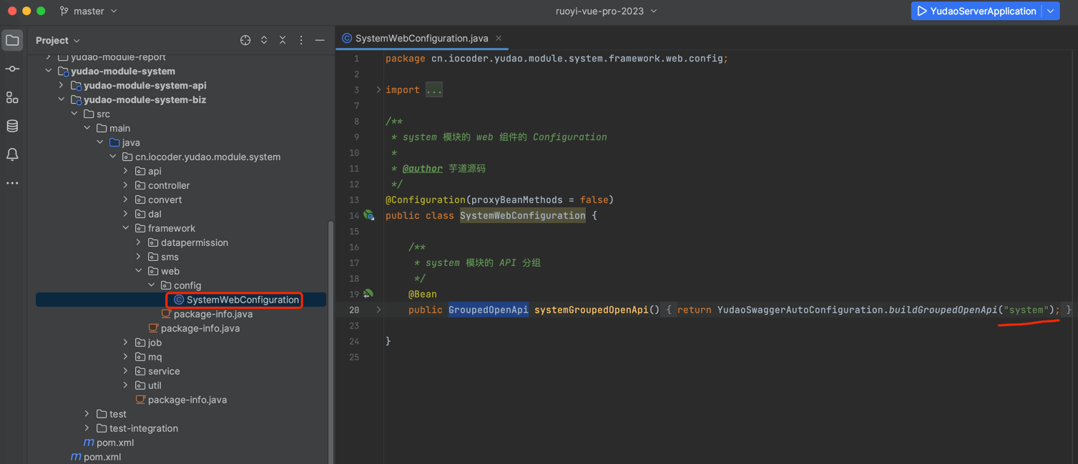The width and height of the screenshot is (1078, 464).
Task: Close the SystemWebConfiguration.java tab
Action: click(499, 38)
